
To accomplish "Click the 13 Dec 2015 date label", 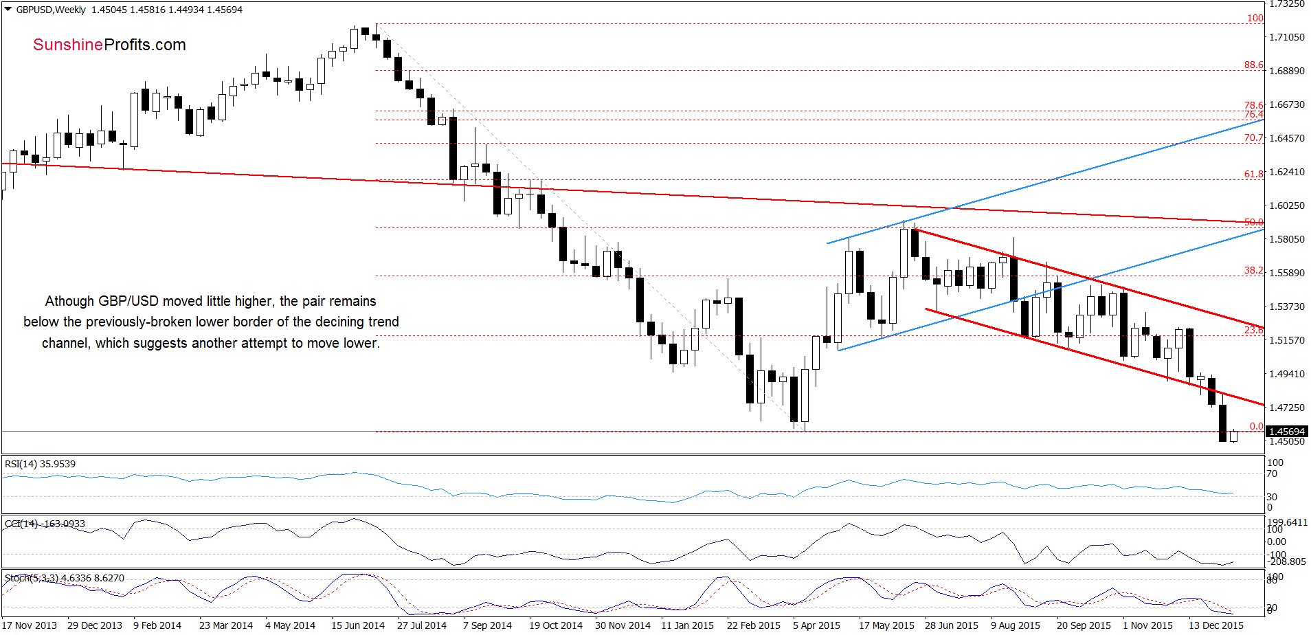I will (x=1216, y=625).
